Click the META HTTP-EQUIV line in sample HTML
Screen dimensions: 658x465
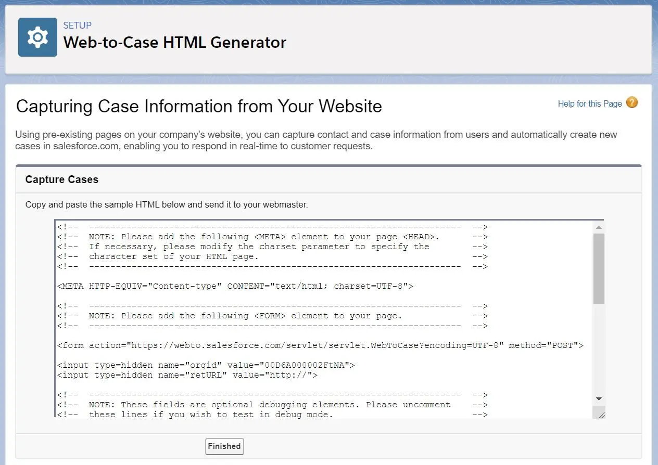click(235, 286)
